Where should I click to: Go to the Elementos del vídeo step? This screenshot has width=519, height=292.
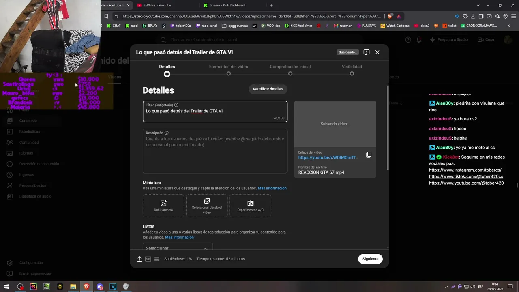pyautogui.click(x=229, y=70)
